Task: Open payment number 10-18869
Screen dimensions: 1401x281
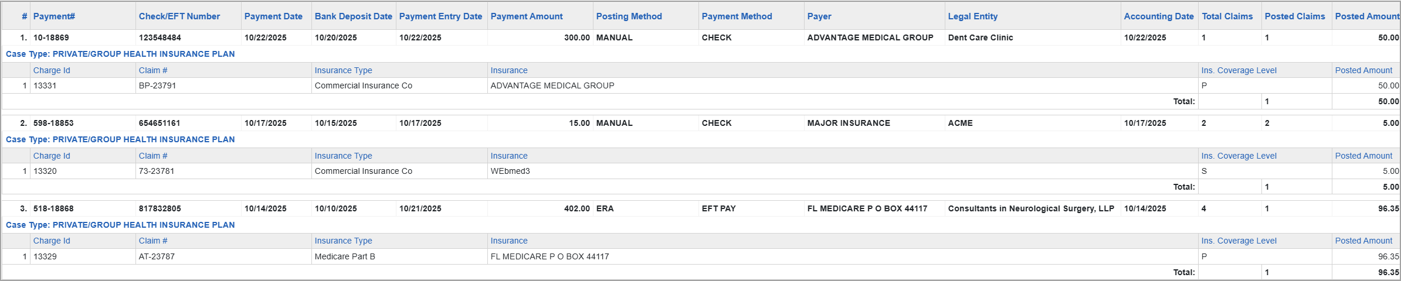Action: point(51,37)
